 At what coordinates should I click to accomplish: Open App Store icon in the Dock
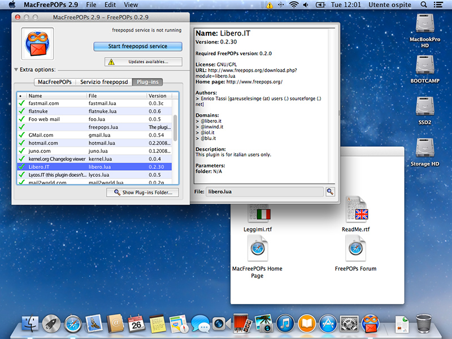328,323
